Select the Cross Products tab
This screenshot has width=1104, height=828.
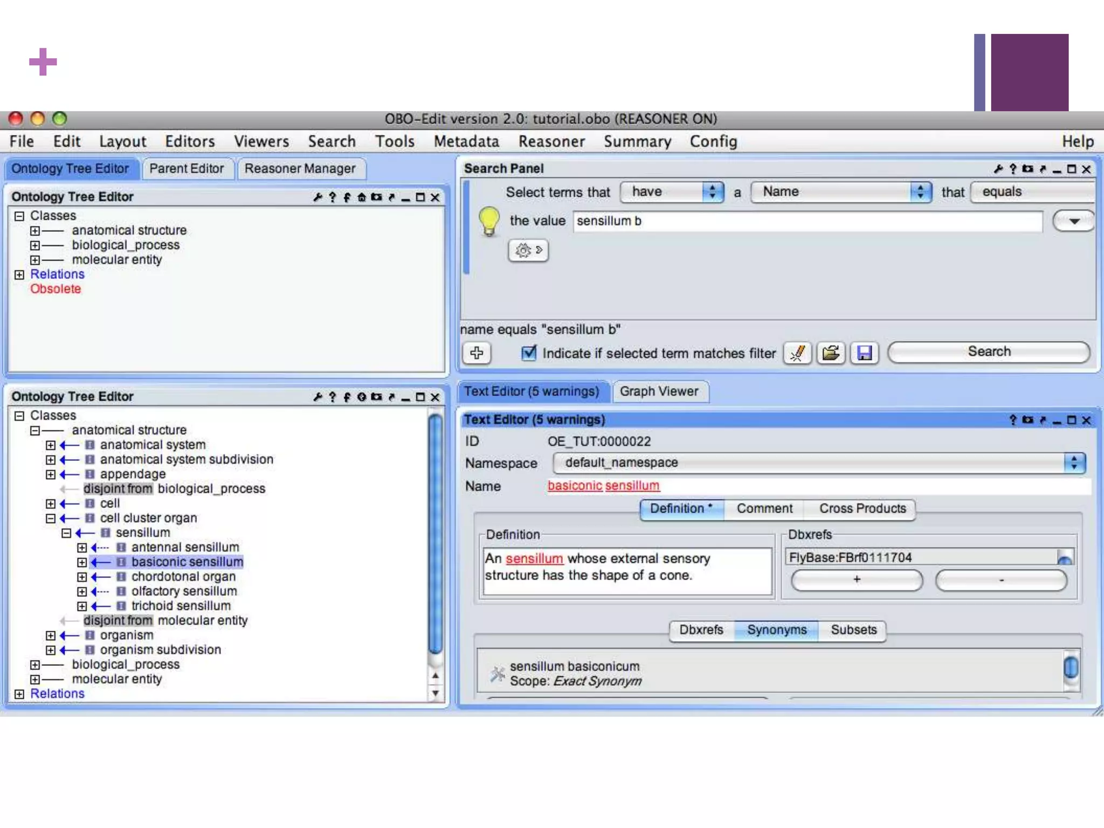point(862,508)
